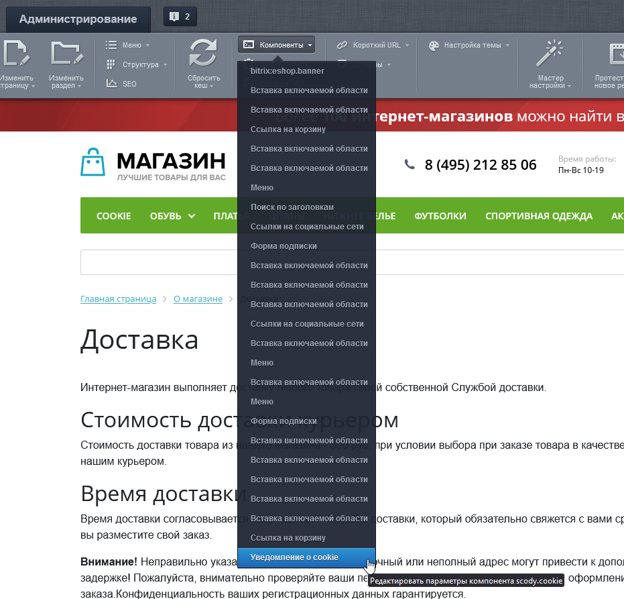The image size is (624, 599).
Task: Collapse the Компоненты dropdown arrow
Action: [x=310, y=46]
